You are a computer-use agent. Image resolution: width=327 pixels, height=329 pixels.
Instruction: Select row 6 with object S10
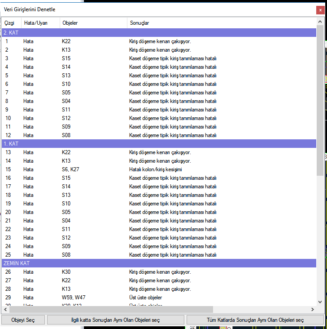[x=159, y=84]
